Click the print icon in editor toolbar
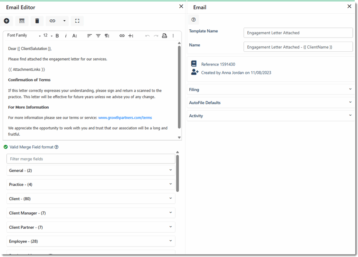This screenshot has height=257, width=358. tap(165, 36)
